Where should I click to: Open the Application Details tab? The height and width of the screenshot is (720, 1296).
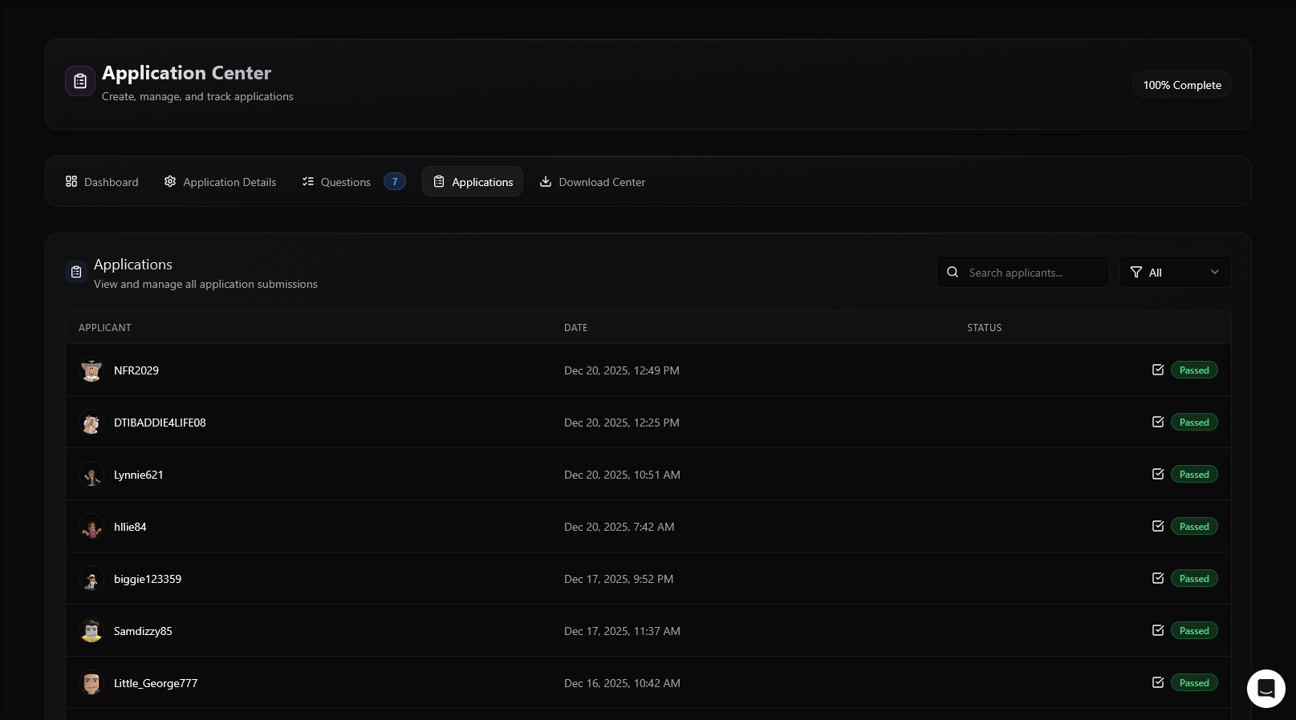220,182
